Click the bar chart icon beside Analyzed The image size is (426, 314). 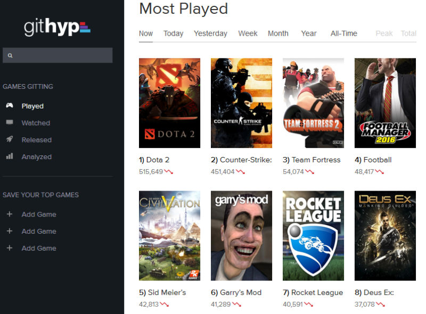[x=10, y=156]
